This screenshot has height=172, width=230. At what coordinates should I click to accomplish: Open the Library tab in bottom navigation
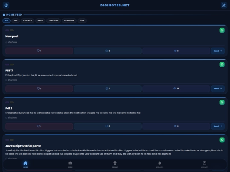point(204,164)
